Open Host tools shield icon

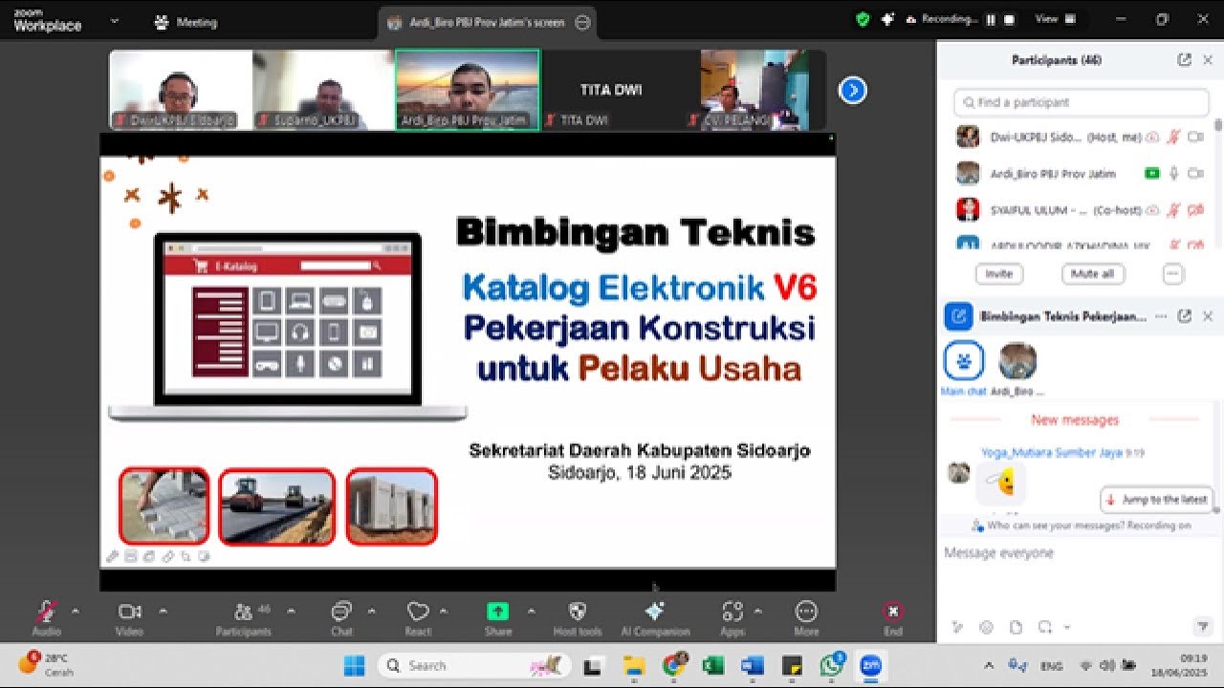[x=578, y=612]
